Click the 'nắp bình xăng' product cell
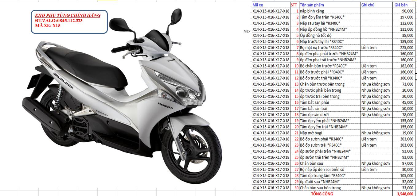Image resolution: width=417 pixels, height=196 pixels. click(330, 11)
